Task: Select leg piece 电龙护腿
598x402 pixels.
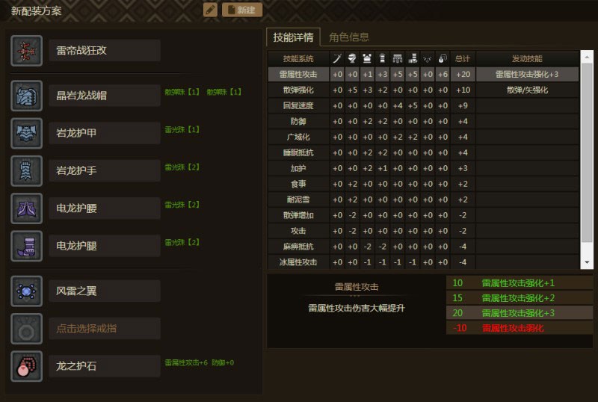Action: (105, 246)
